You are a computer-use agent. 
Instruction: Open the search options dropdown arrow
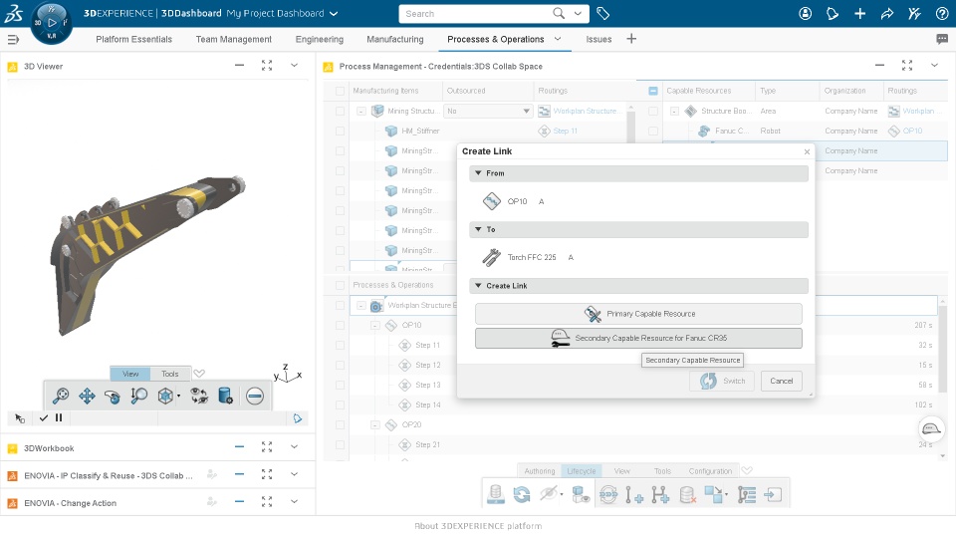point(578,13)
